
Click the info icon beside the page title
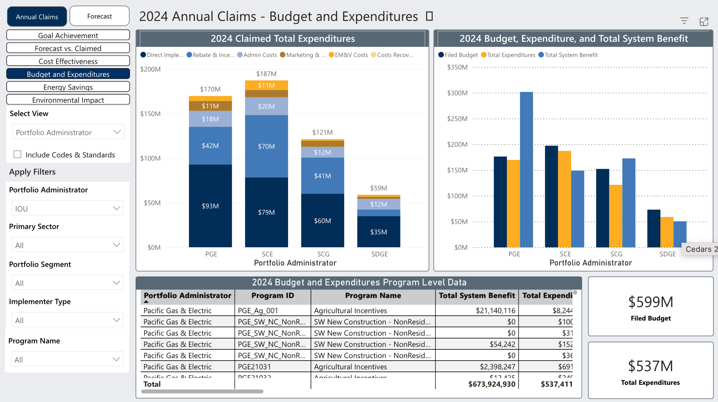[429, 16]
